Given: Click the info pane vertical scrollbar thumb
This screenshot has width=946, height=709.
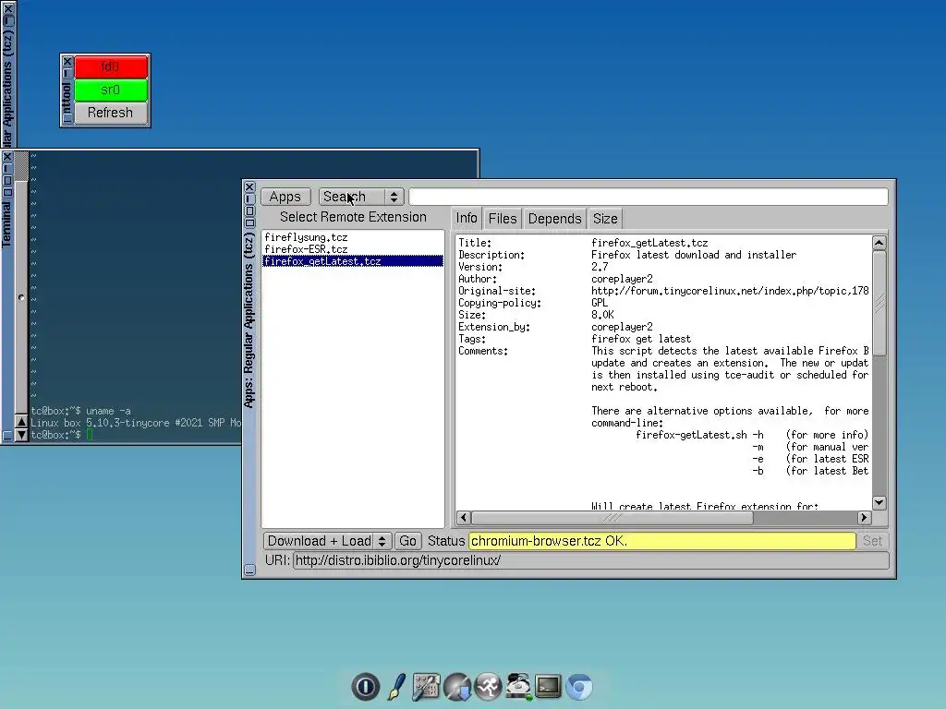Looking at the screenshot, I should [879, 303].
